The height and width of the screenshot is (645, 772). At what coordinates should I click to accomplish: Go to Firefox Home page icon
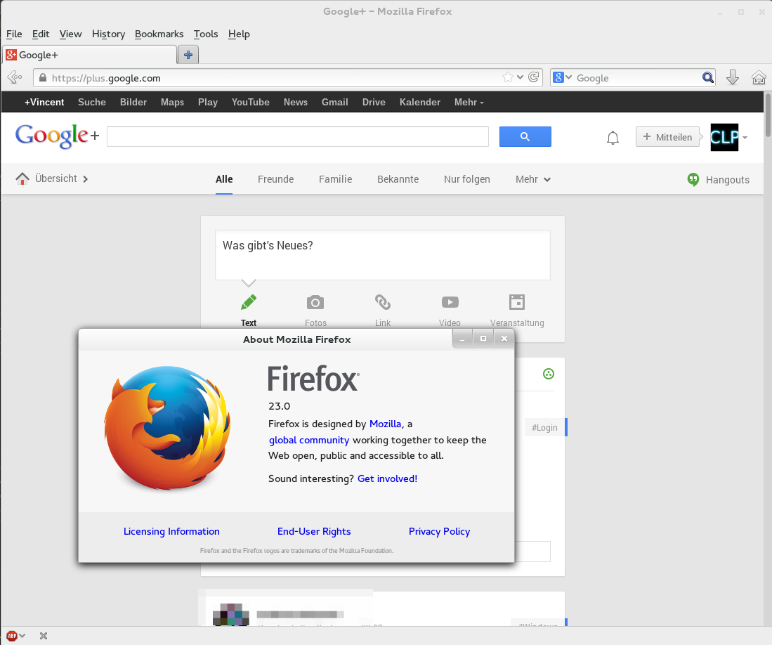coord(758,78)
